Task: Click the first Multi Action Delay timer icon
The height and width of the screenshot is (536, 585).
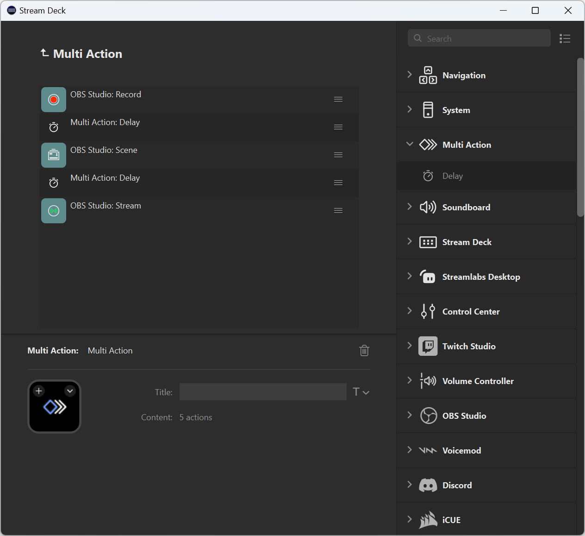Action: 54,127
